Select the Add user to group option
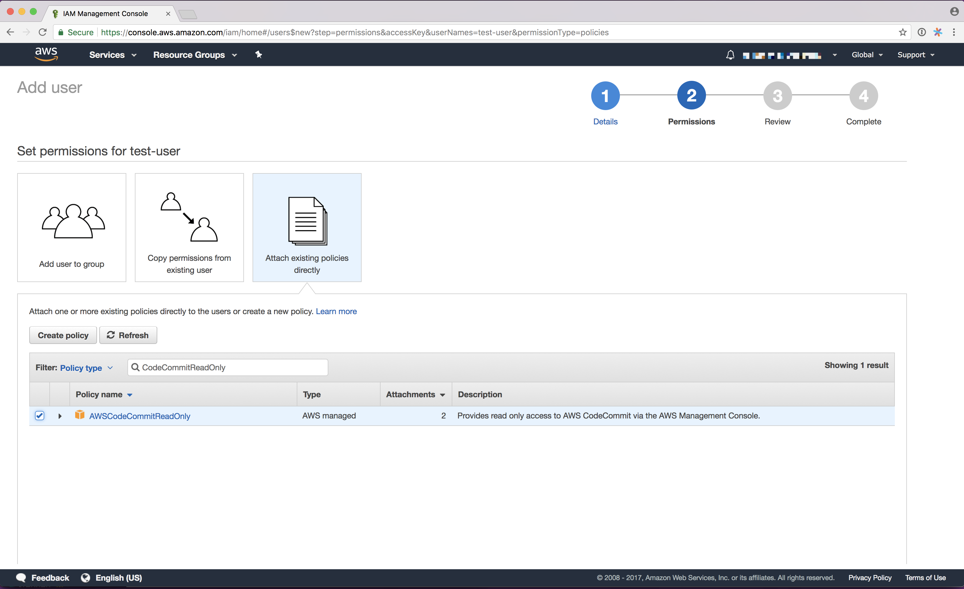The width and height of the screenshot is (964, 589). click(71, 228)
